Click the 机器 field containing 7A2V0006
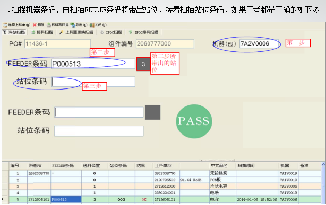Screen dimensions: 326x205 point(259,44)
